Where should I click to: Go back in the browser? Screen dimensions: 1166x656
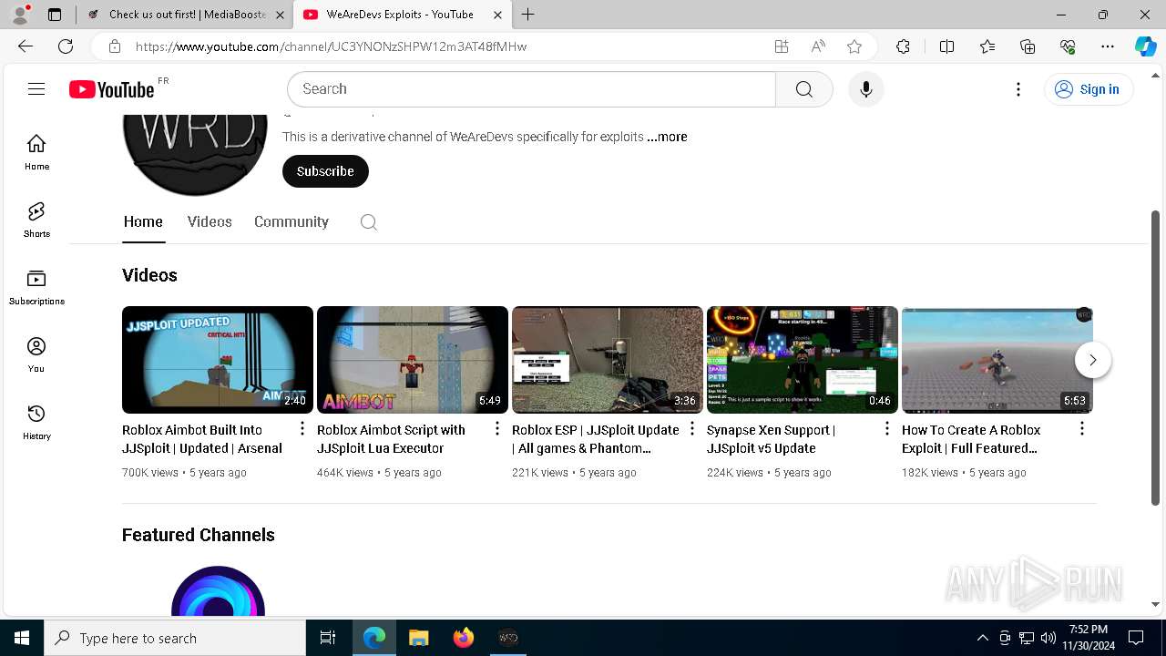coord(26,46)
